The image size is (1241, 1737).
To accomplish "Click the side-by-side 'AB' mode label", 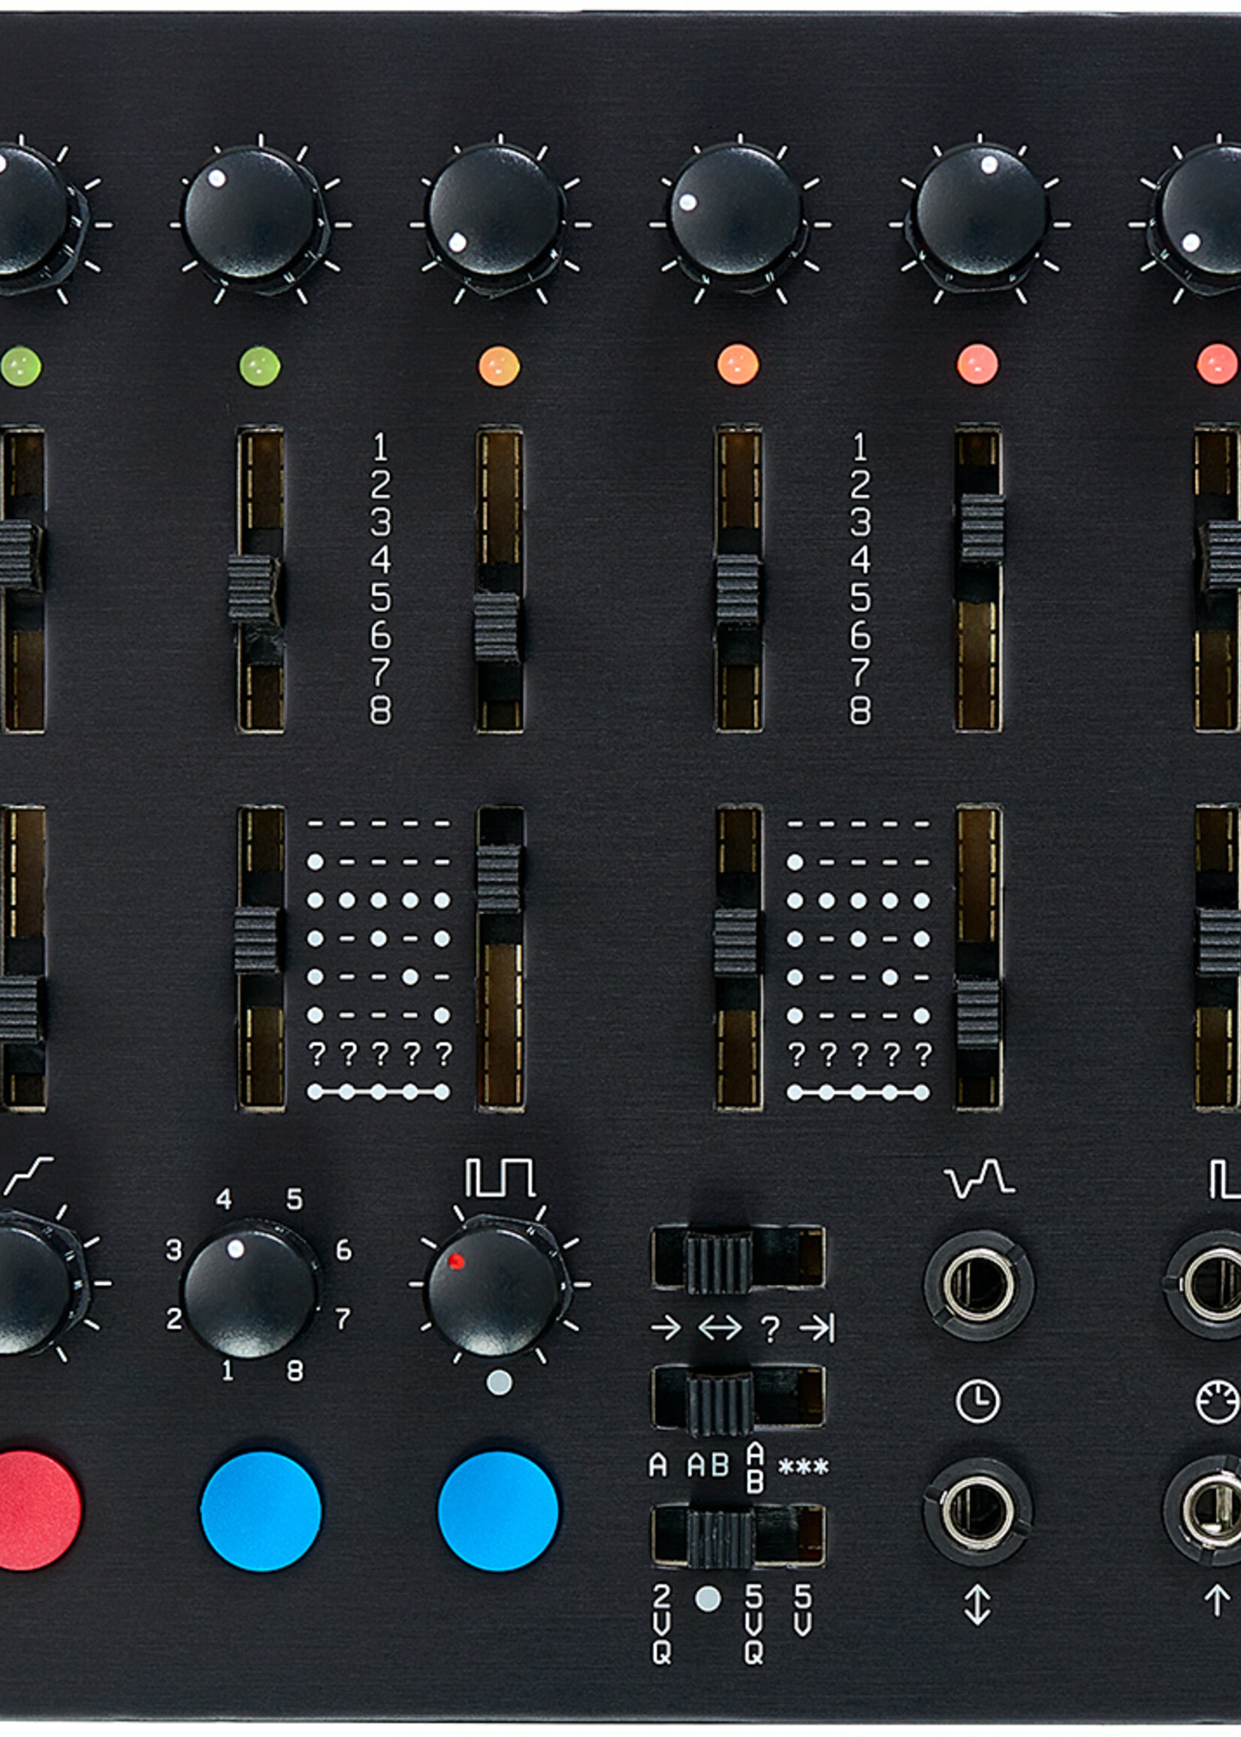I will pyautogui.click(x=708, y=1465).
